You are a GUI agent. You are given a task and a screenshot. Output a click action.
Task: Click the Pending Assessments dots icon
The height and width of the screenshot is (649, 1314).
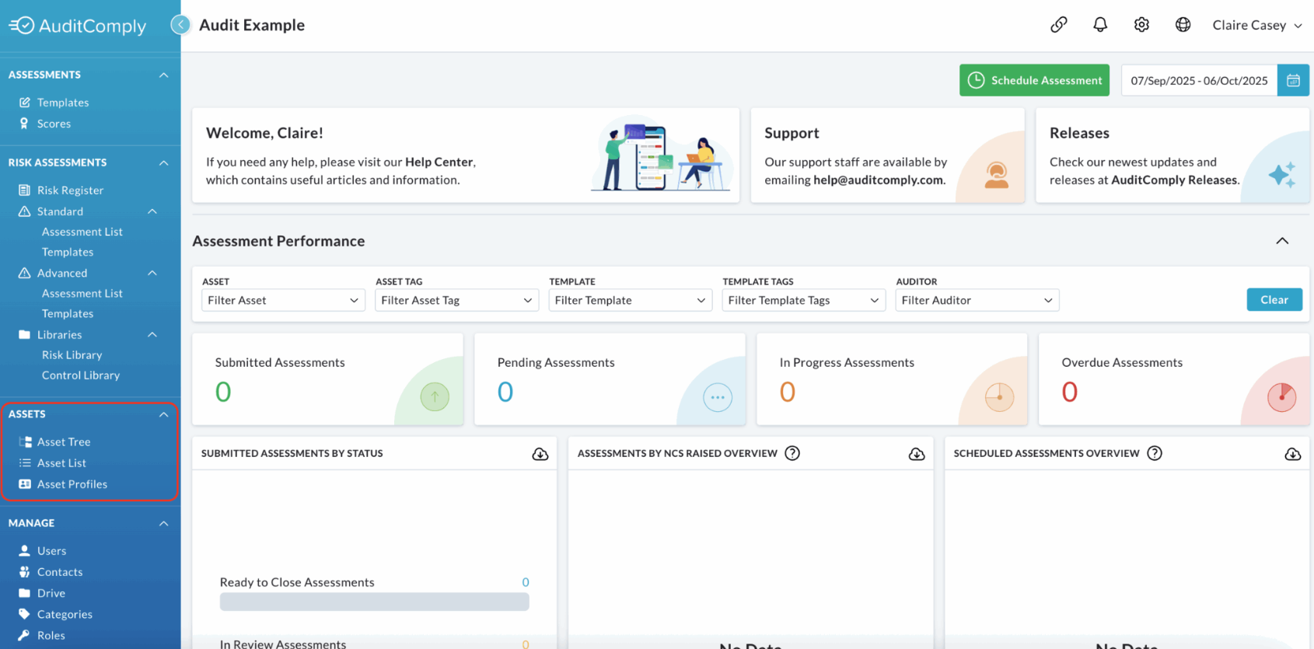point(718,397)
